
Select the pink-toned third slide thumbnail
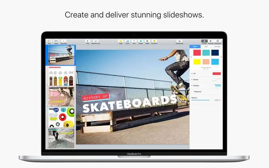pos(61,97)
